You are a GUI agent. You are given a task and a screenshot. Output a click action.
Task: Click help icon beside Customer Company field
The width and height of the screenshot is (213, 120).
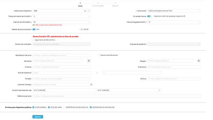(92, 84)
